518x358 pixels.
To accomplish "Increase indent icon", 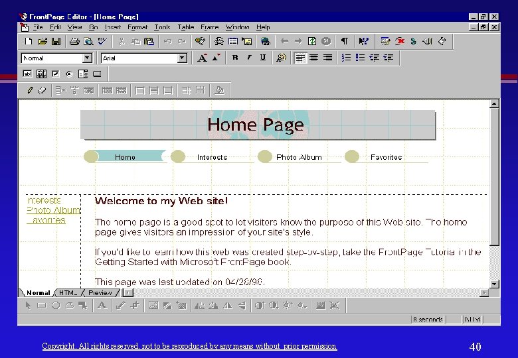I will [388, 58].
